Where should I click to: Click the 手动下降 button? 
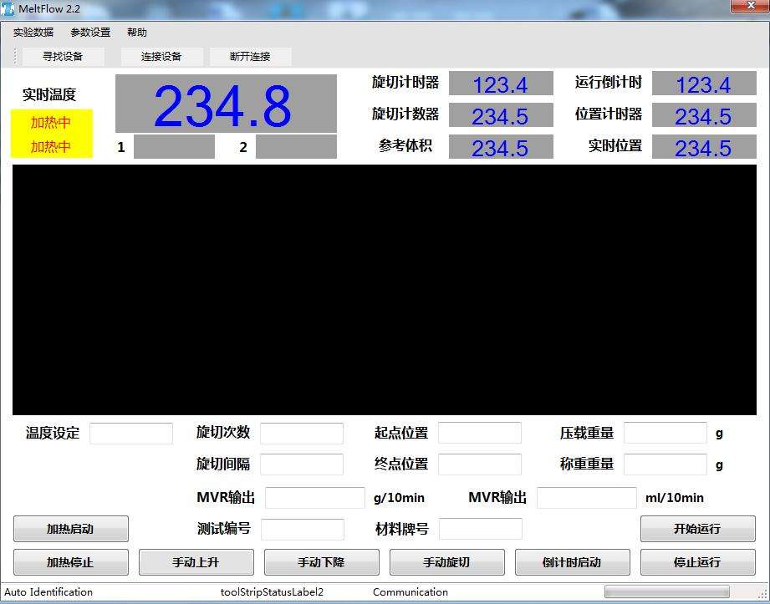coord(322,561)
